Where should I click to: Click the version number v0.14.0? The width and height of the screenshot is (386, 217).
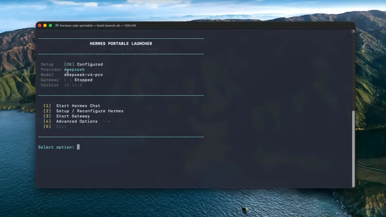pyautogui.click(x=73, y=85)
